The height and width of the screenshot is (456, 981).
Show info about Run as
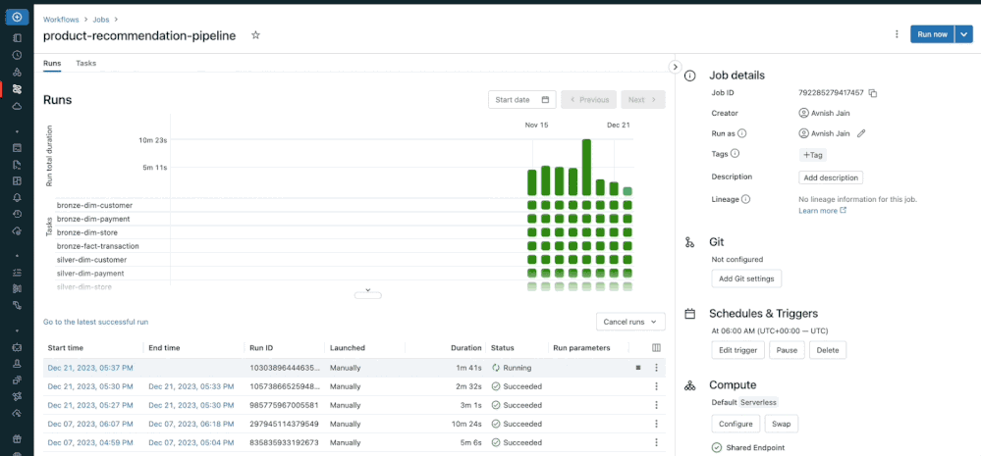tap(742, 133)
